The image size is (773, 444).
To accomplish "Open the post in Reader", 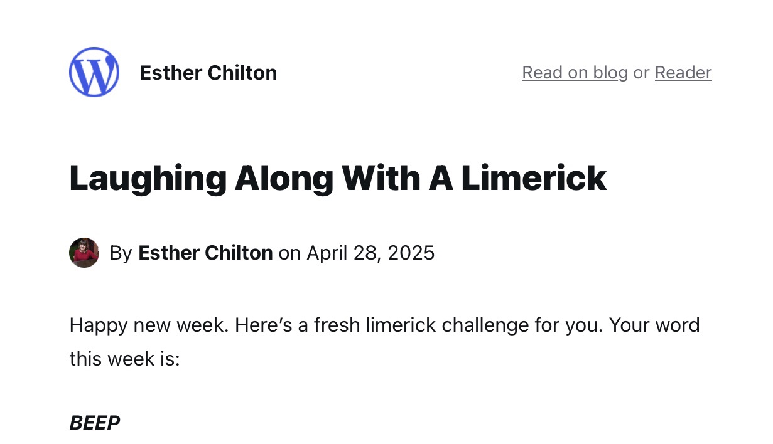I will click(683, 73).
